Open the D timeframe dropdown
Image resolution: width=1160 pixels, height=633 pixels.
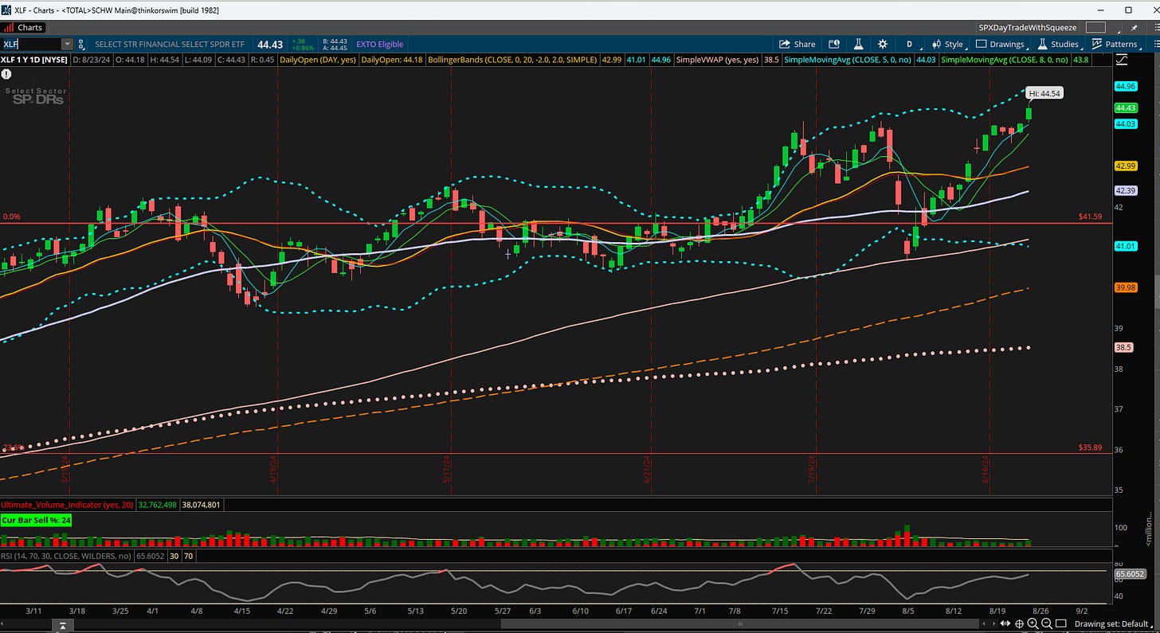(x=909, y=45)
